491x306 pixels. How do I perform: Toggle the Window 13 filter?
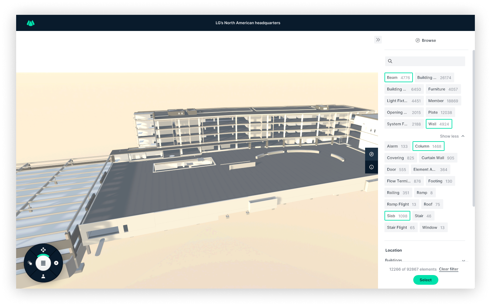pyautogui.click(x=434, y=227)
